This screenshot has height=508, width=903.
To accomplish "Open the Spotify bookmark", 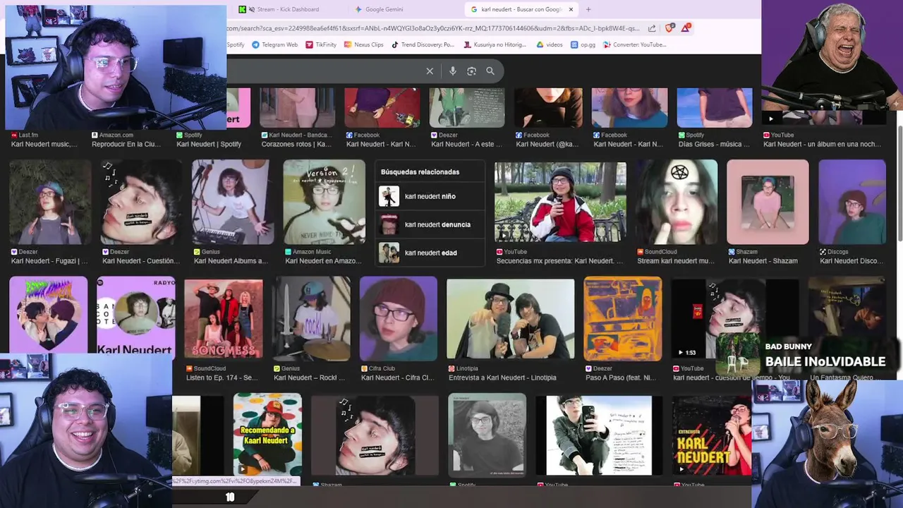I will coord(236,44).
